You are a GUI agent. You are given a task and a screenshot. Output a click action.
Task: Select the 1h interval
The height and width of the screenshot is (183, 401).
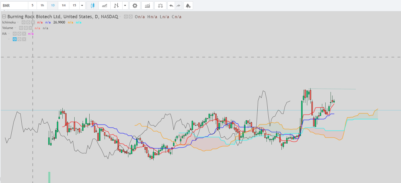pyautogui.click(x=42, y=6)
